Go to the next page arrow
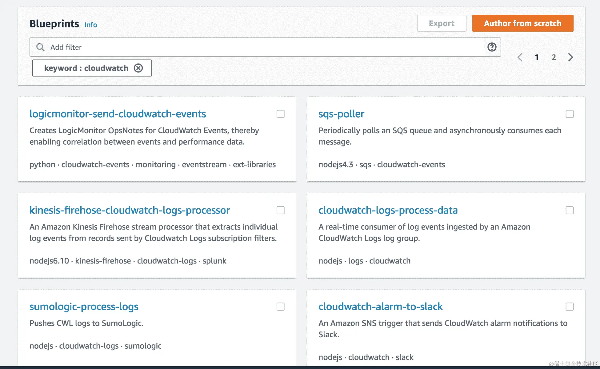Viewport: 600px width, 369px height. coord(570,57)
